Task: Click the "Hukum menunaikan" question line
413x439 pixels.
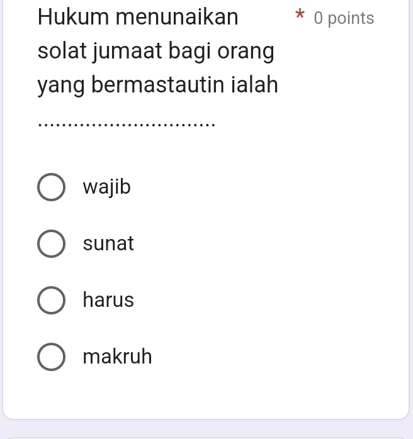Action: (x=138, y=17)
